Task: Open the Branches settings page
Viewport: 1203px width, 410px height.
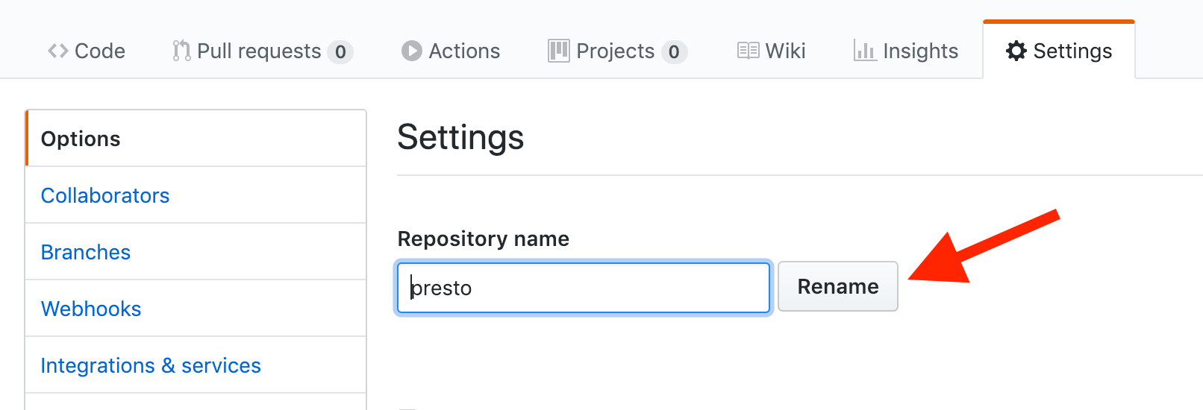Action: (x=86, y=252)
